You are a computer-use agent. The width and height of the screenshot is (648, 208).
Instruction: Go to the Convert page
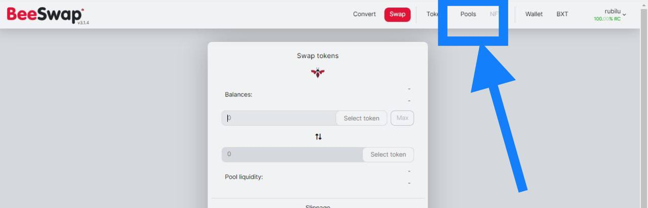click(x=364, y=14)
